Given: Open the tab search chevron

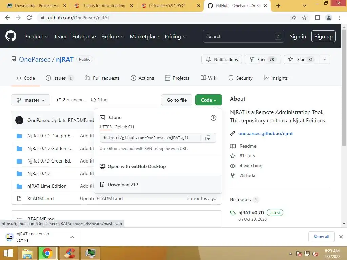Looking at the screenshot, I should (305, 6).
